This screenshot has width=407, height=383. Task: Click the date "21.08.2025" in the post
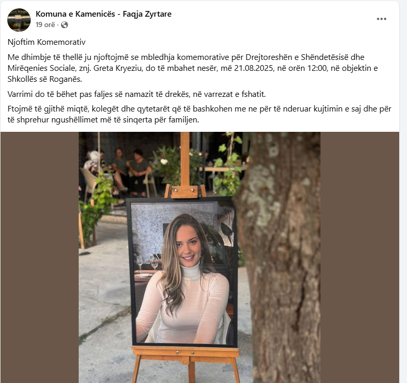254,68
